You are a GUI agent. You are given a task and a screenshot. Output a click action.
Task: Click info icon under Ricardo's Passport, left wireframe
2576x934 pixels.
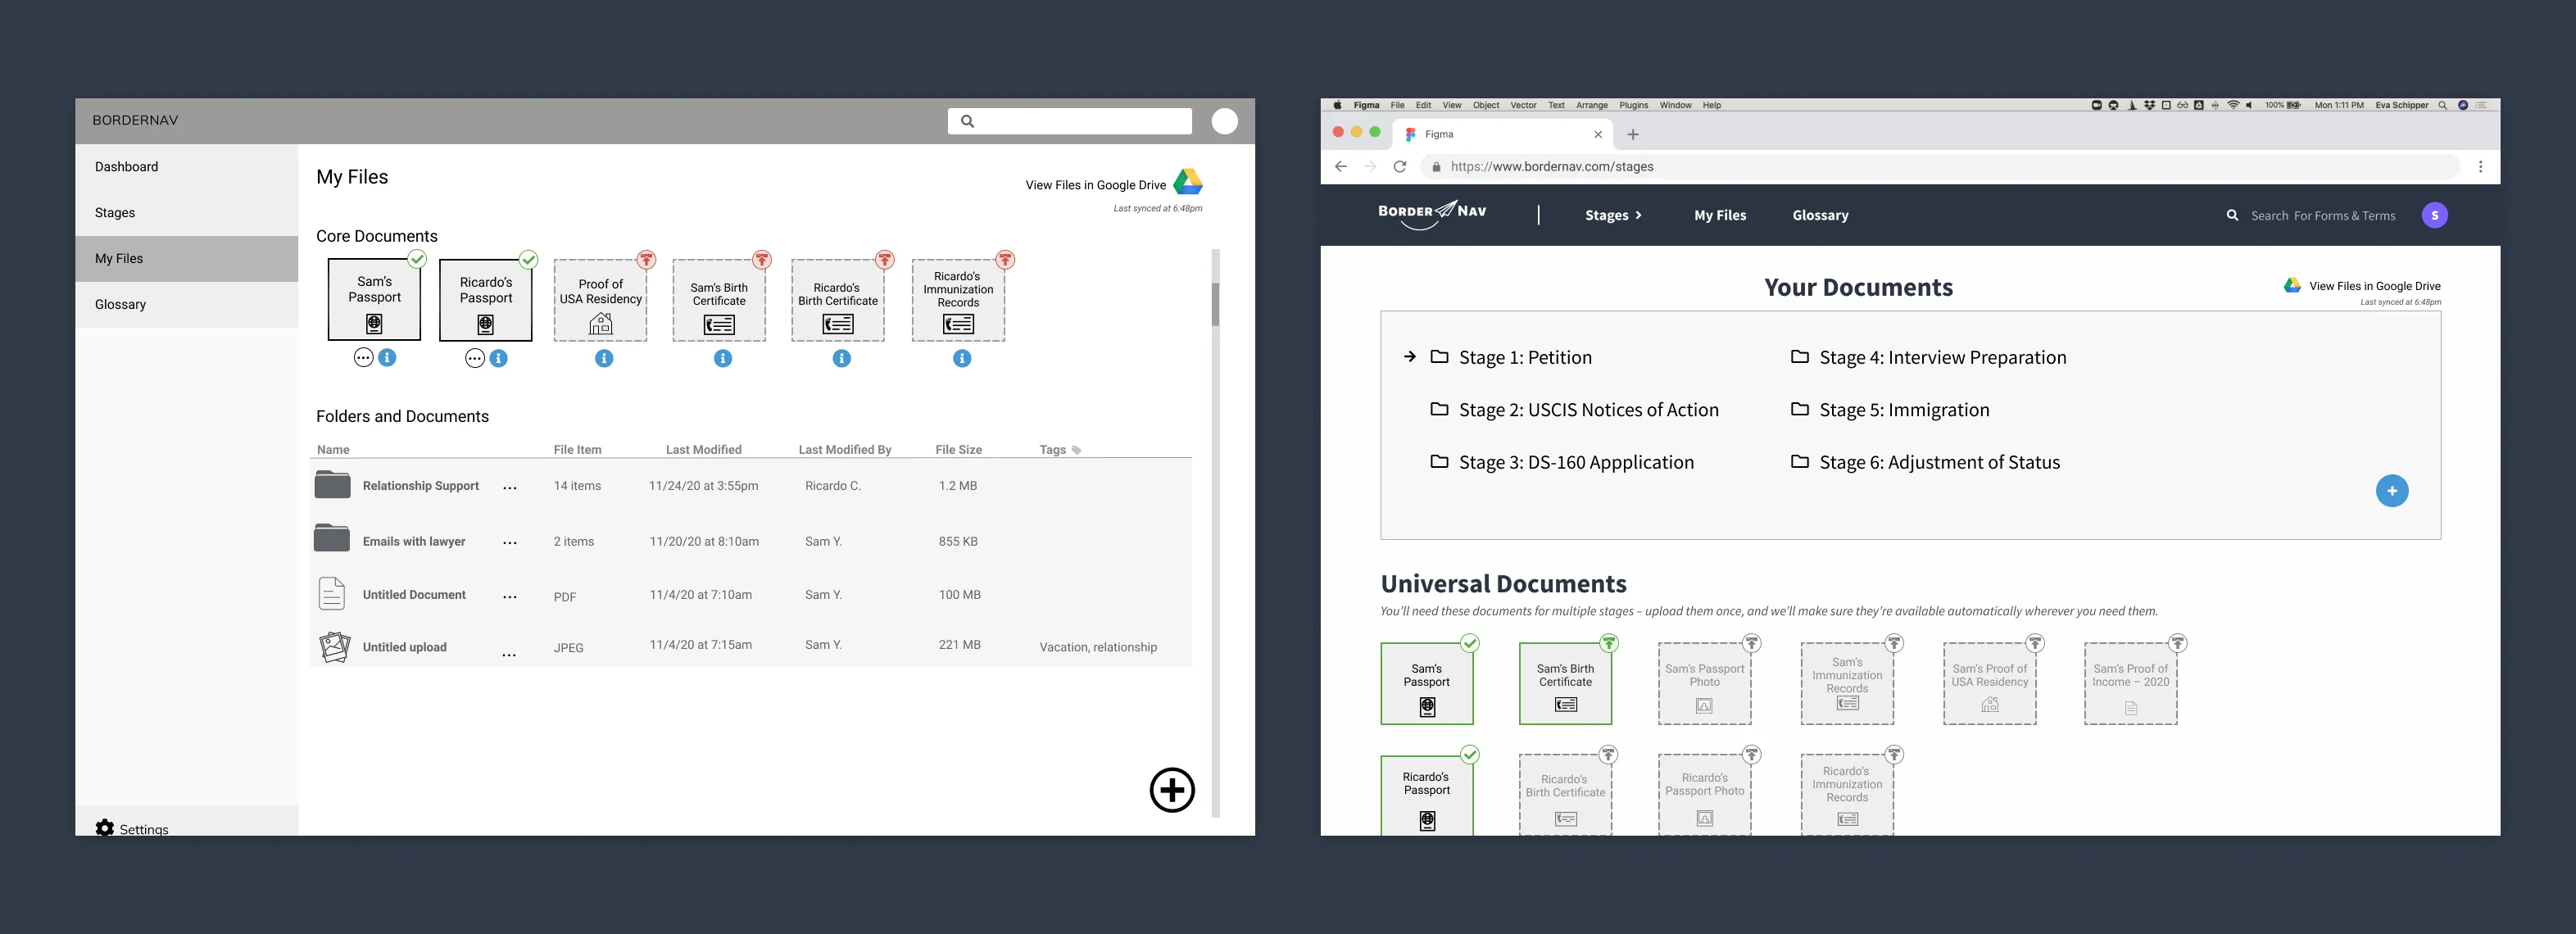[x=498, y=358]
